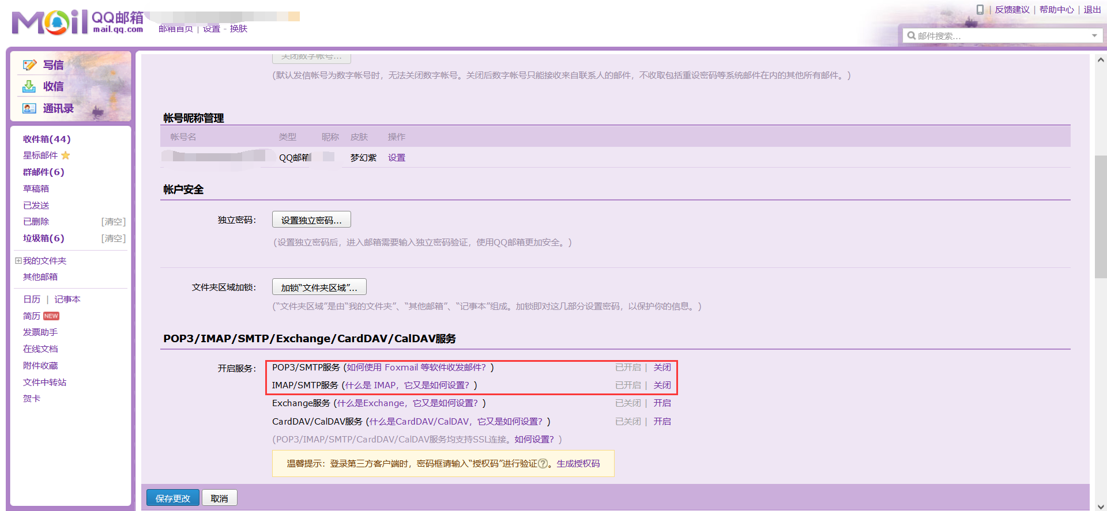The height and width of the screenshot is (511, 1107).
Task: Expand 我的文件夹 tree node
Action: pos(18,261)
